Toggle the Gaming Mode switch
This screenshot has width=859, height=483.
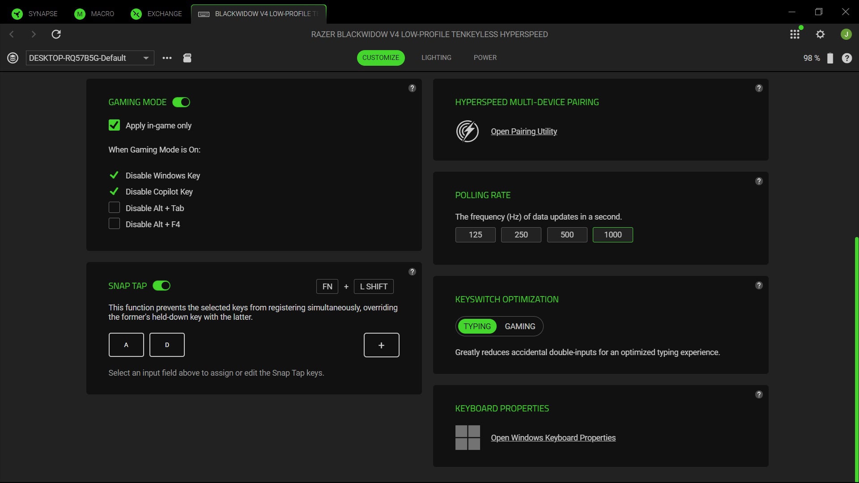click(x=181, y=102)
